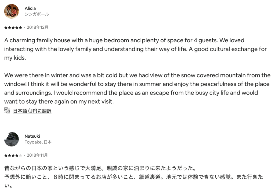Image resolution: width=275 pixels, height=192 pixels.
Task: Click the translate icon under Alicia's review
Action: pos(7,111)
